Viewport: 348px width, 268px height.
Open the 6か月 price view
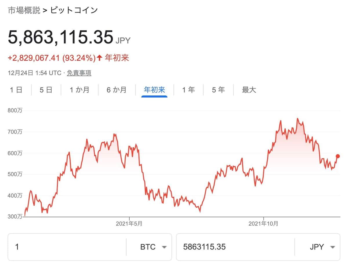[116, 90]
